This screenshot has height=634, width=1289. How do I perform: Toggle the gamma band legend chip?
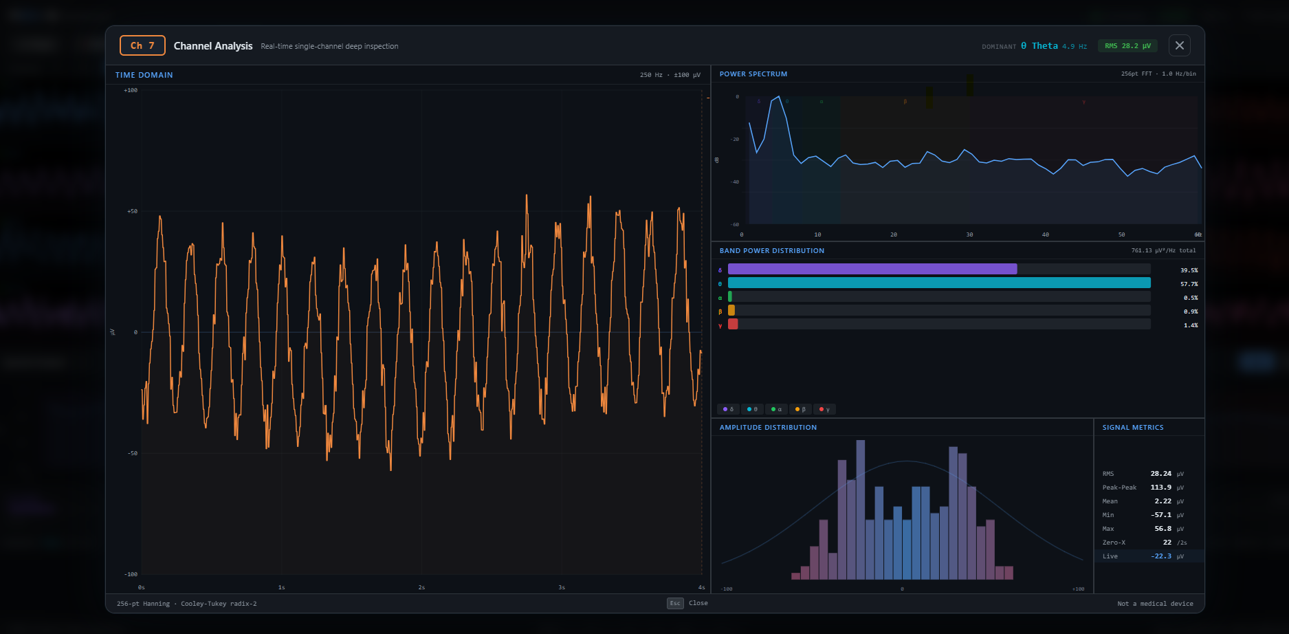(824, 409)
